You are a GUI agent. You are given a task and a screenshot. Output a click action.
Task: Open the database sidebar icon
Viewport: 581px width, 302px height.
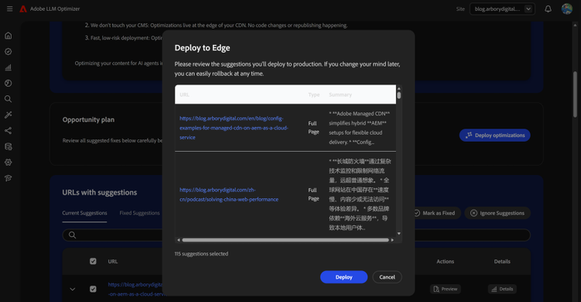coord(9,146)
